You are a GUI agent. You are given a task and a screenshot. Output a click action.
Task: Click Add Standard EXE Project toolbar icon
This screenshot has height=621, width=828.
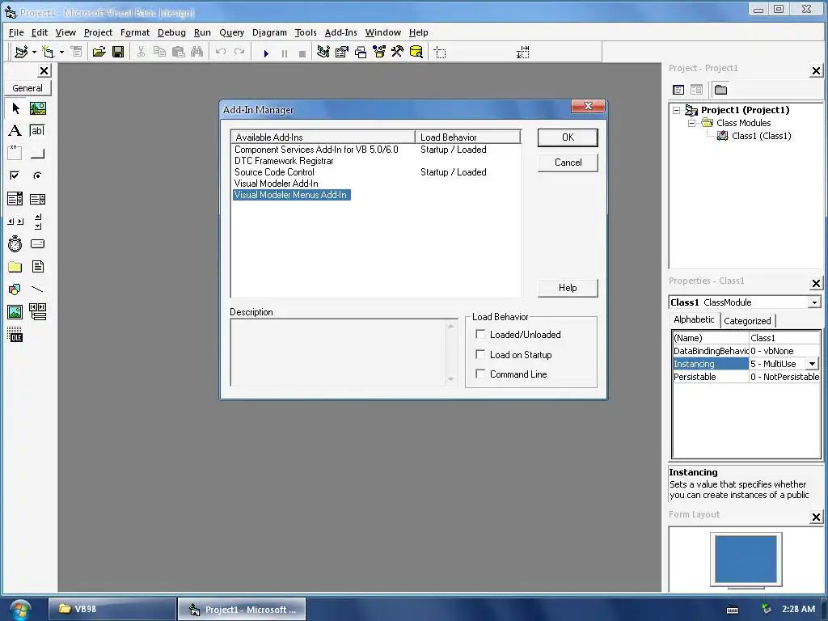click(21, 52)
